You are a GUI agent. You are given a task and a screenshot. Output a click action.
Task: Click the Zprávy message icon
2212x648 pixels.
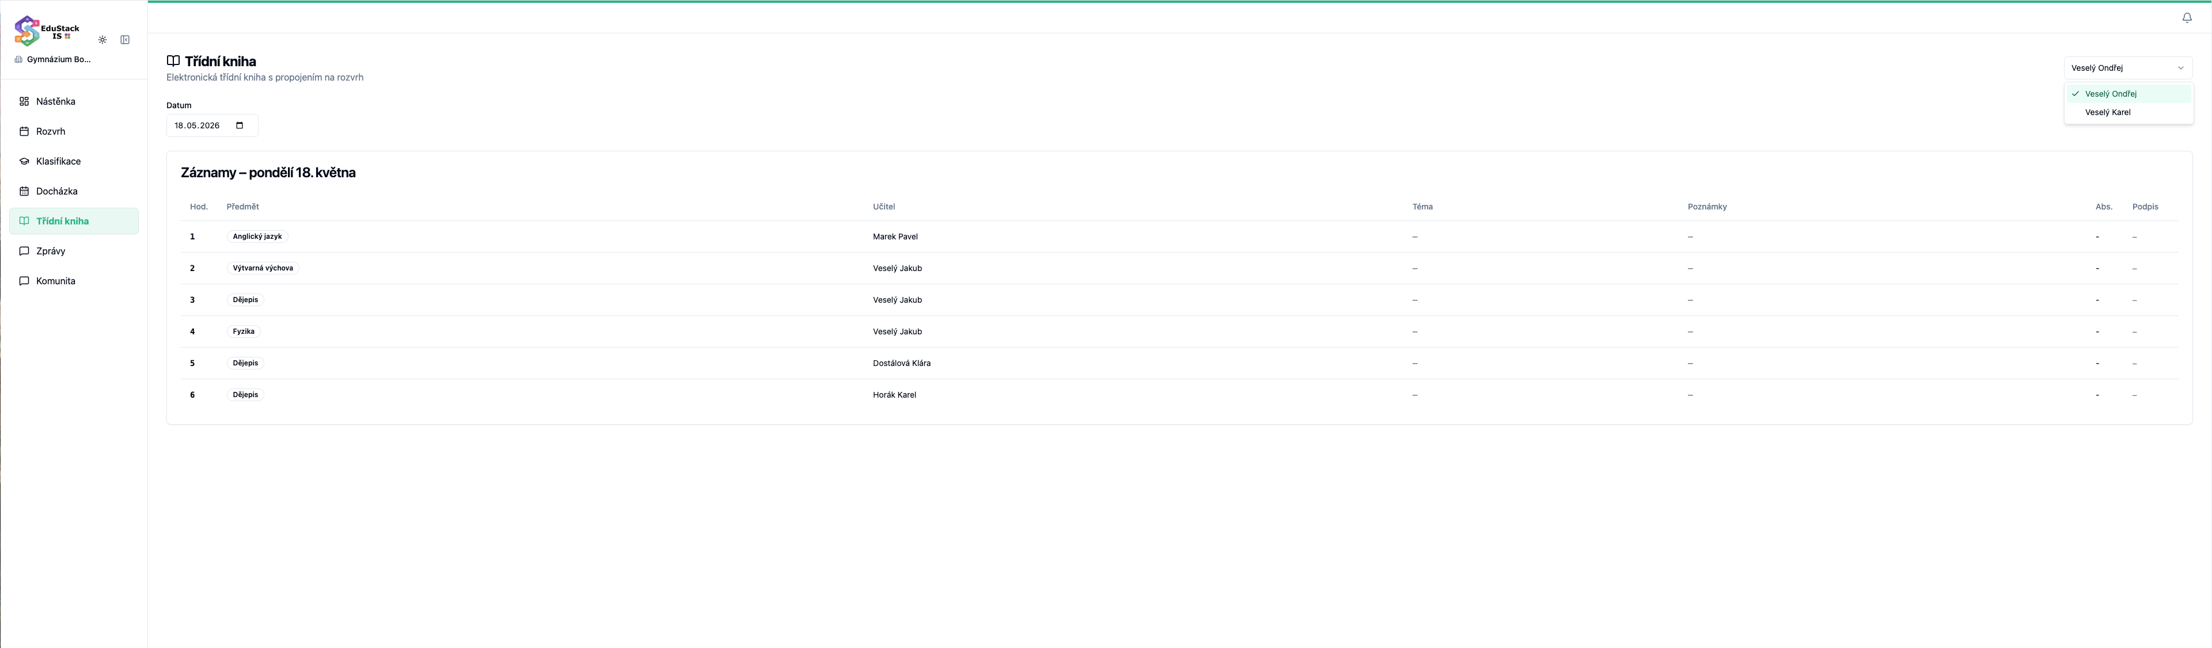pos(24,251)
